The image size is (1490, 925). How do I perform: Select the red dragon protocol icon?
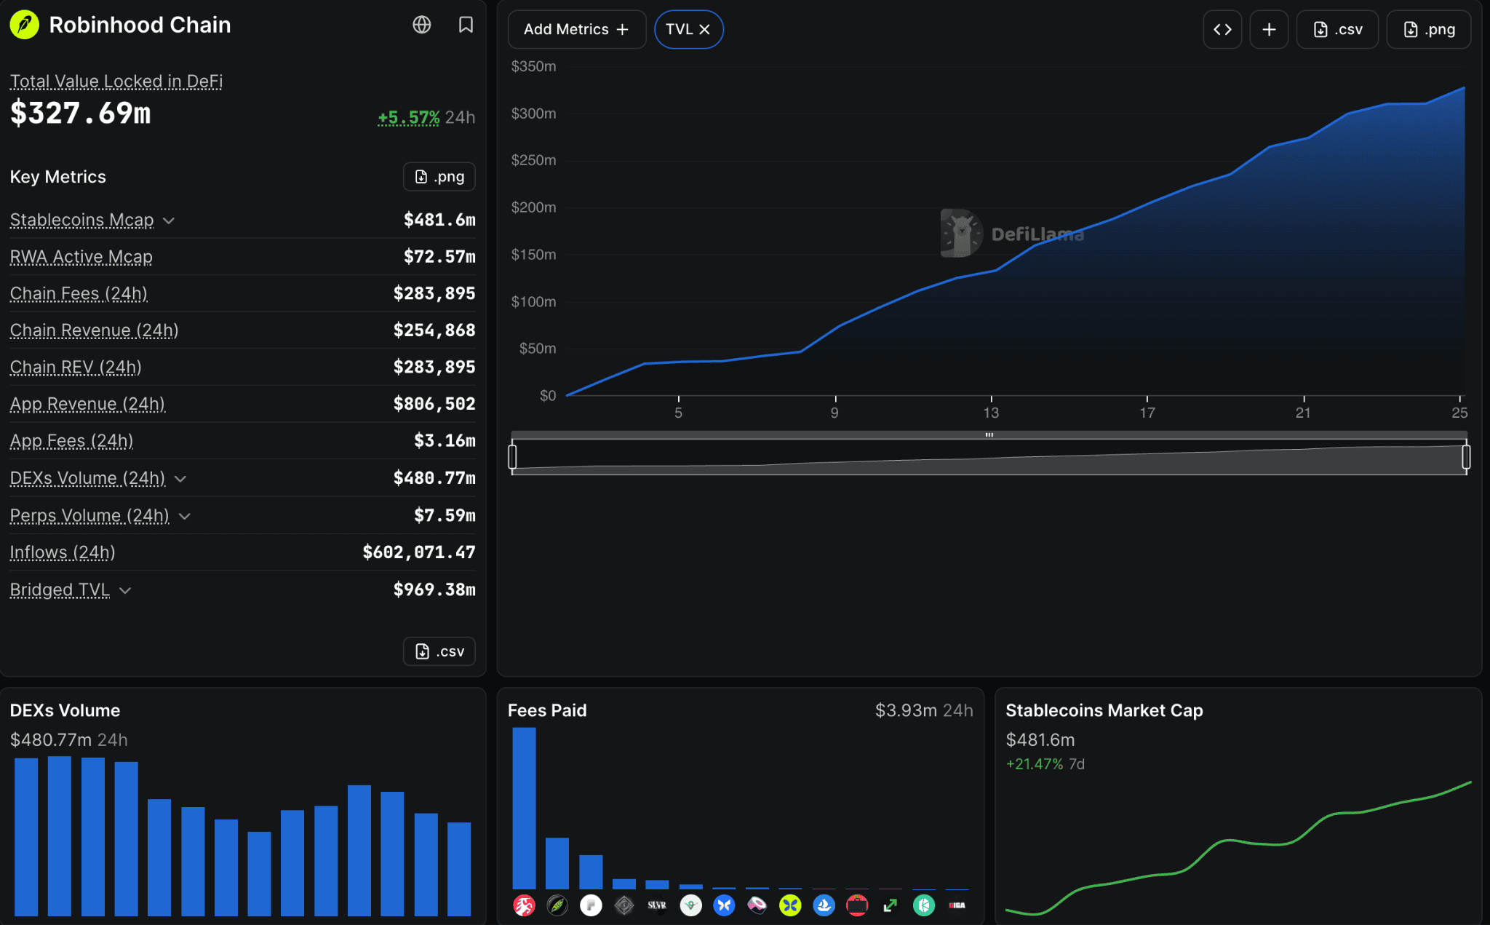tap(524, 905)
